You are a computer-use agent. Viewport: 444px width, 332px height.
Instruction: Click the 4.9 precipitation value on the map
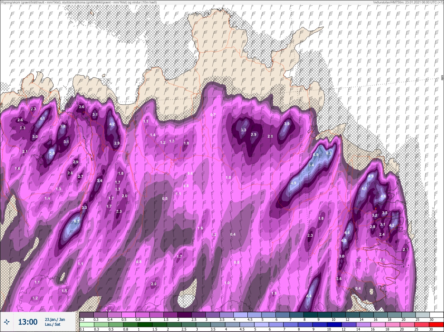pyautogui.click(x=370, y=176)
